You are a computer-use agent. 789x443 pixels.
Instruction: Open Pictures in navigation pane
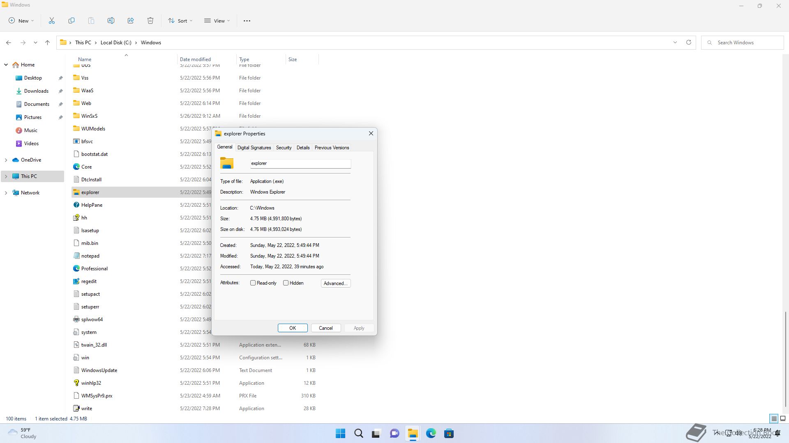click(33, 117)
